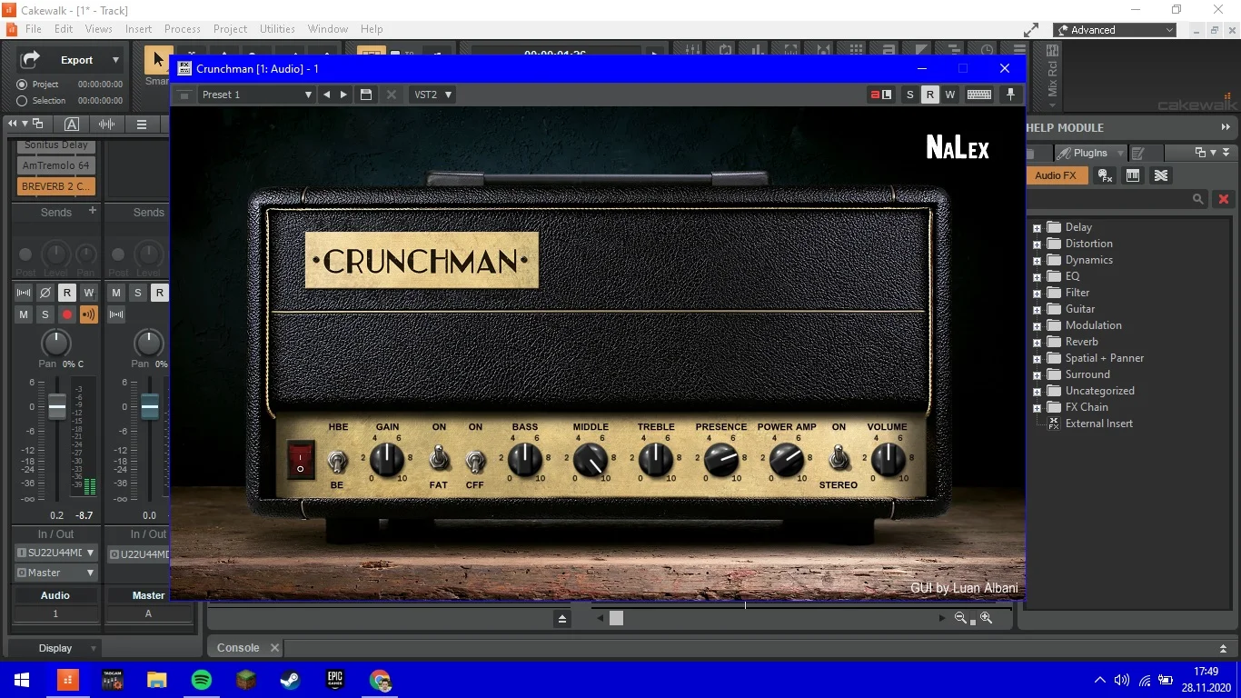1241x698 pixels.
Task: Open the MIDI FX browser icon
Action: click(x=1105, y=175)
